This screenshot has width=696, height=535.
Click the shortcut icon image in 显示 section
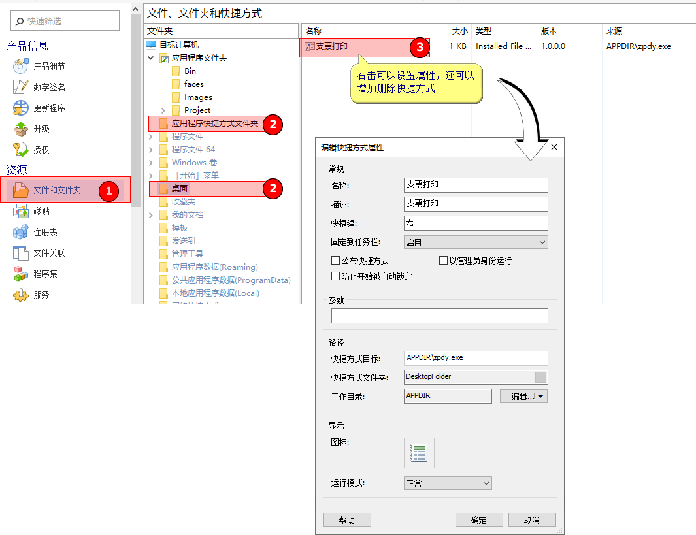(x=419, y=453)
